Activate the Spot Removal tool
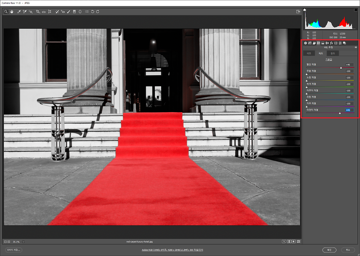This screenshot has height=256, width=360. pyautogui.click(x=57, y=12)
